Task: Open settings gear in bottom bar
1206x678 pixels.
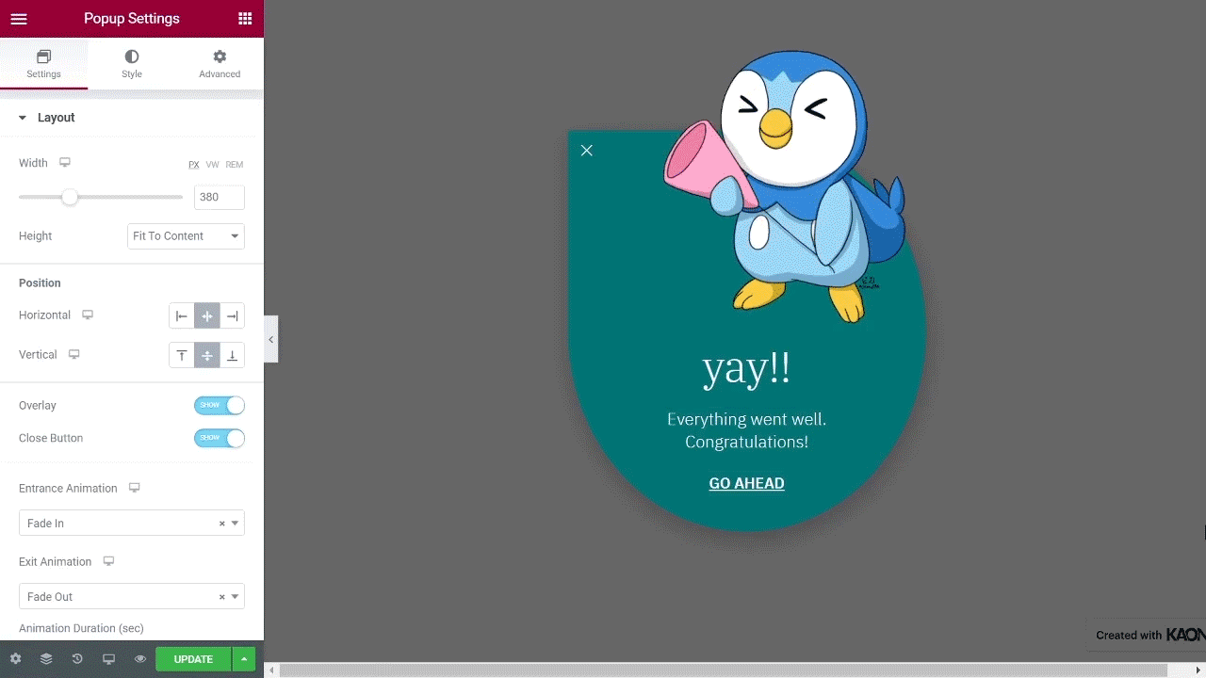Action: point(15,659)
